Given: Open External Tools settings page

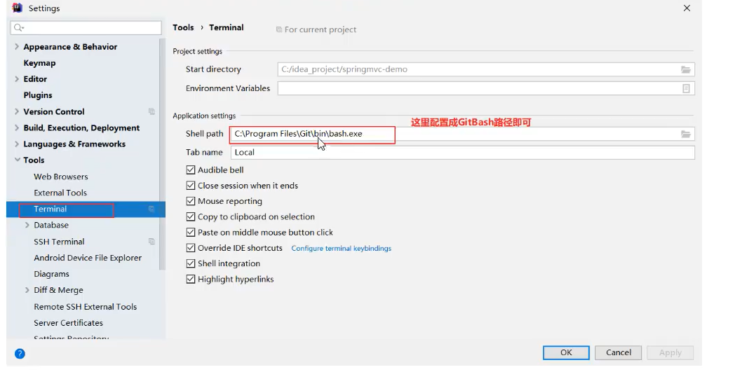Looking at the screenshot, I should tap(60, 193).
